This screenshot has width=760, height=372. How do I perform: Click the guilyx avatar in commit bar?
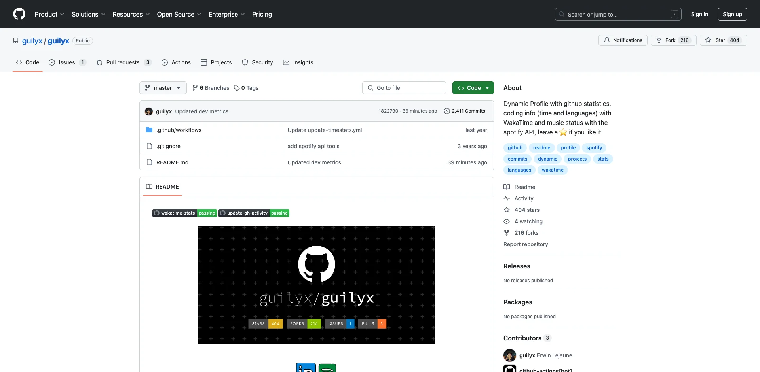pos(149,111)
